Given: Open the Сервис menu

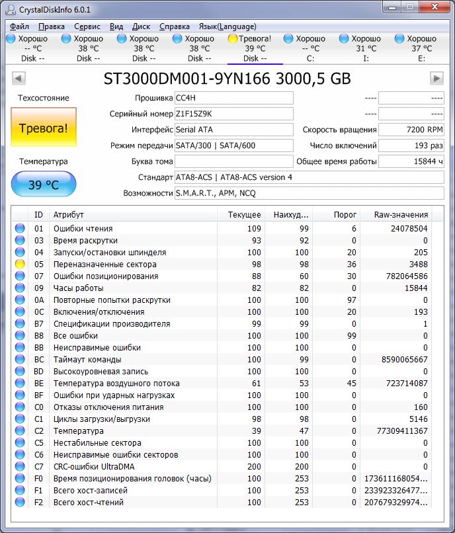Looking at the screenshot, I should (87, 26).
